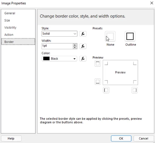Open the expression editor for Color

[83, 59]
